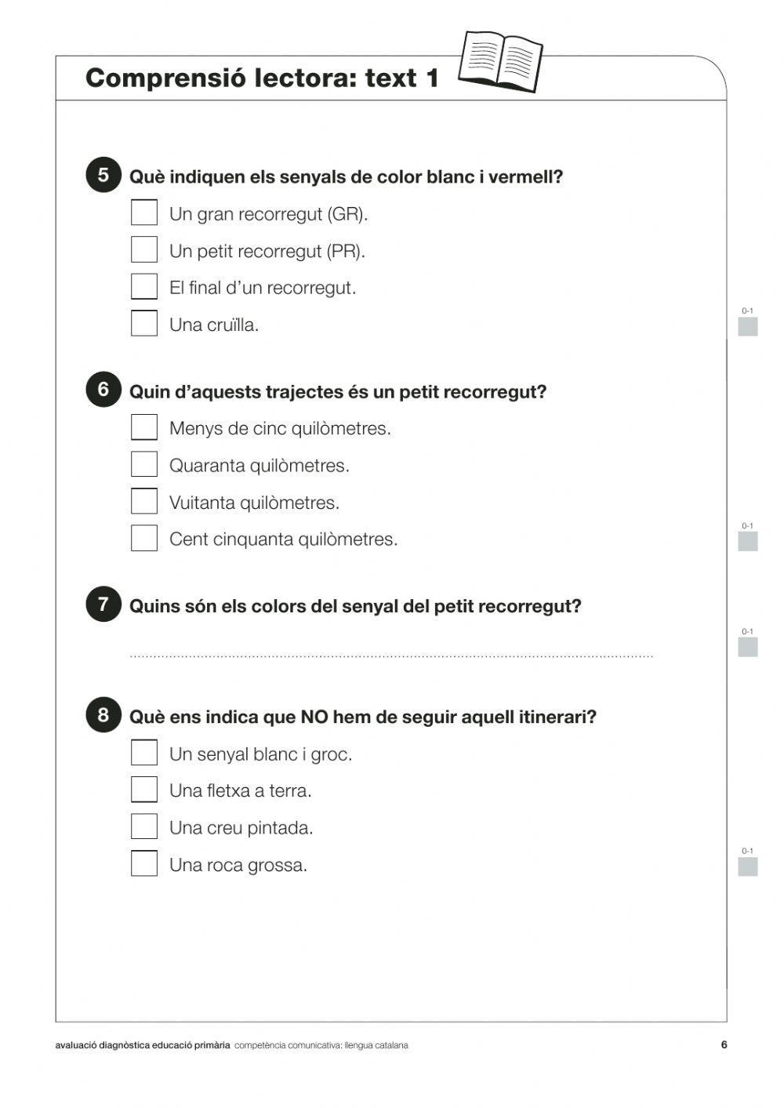Click the question 6 number badge
This screenshot has height=1108, width=784.
103,389
